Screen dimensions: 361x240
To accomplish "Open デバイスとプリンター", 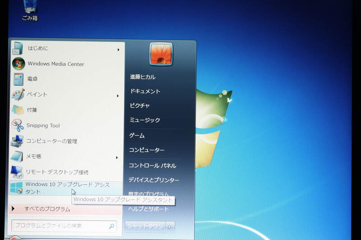I will tap(153, 180).
